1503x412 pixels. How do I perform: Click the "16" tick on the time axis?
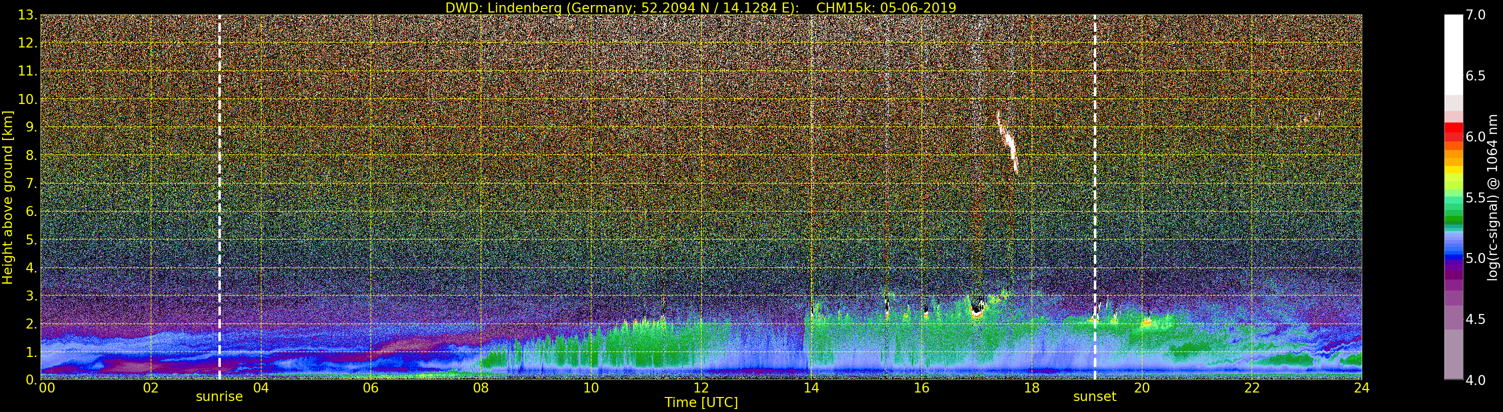[922, 388]
